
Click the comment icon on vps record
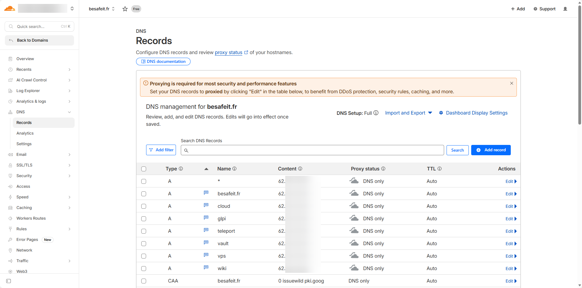pos(206,255)
